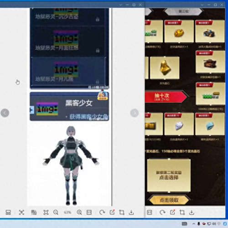
Task: Select the 地狱恶灵-沉沙古迹 row
Action: pos(68,17)
